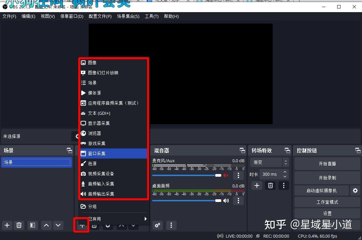Open the 场景集合(S) menu
Viewport: 362px width, 240px height.
pyautogui.click(x=128, y=16)
